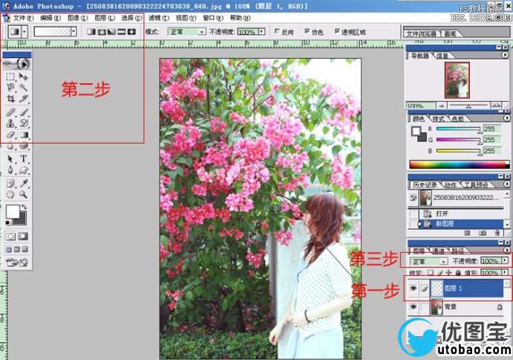Toggle the 透明区域 transparency checkbox
Viewport: 513px width, 360px height.
click(337, 31)
